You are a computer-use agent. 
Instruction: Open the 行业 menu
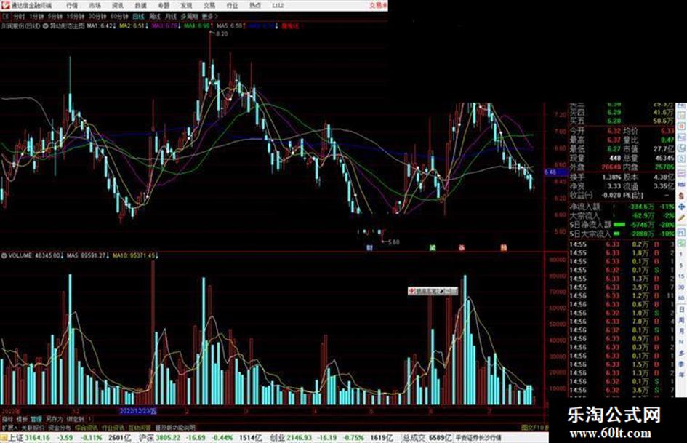(232, 6)
